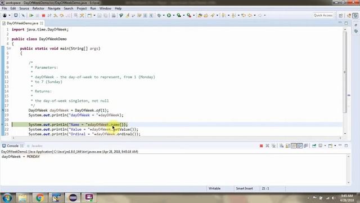Click the Debug (bug) launch icon

click(159, 15)
